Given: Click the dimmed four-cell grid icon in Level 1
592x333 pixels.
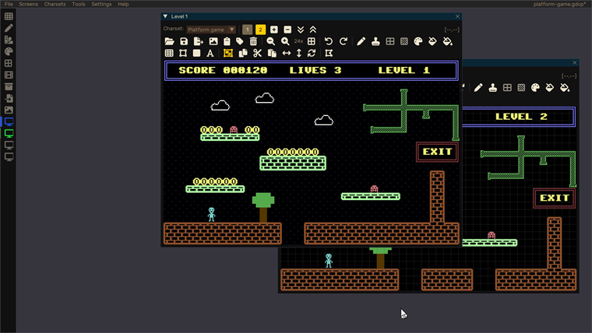Looking at the screenshot, I should click(x=390, y=41).
